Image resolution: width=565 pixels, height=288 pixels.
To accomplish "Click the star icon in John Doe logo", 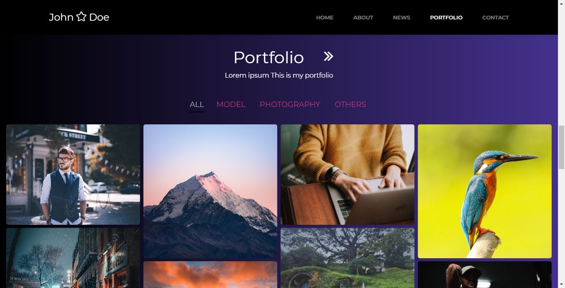I will pos(81,17).
